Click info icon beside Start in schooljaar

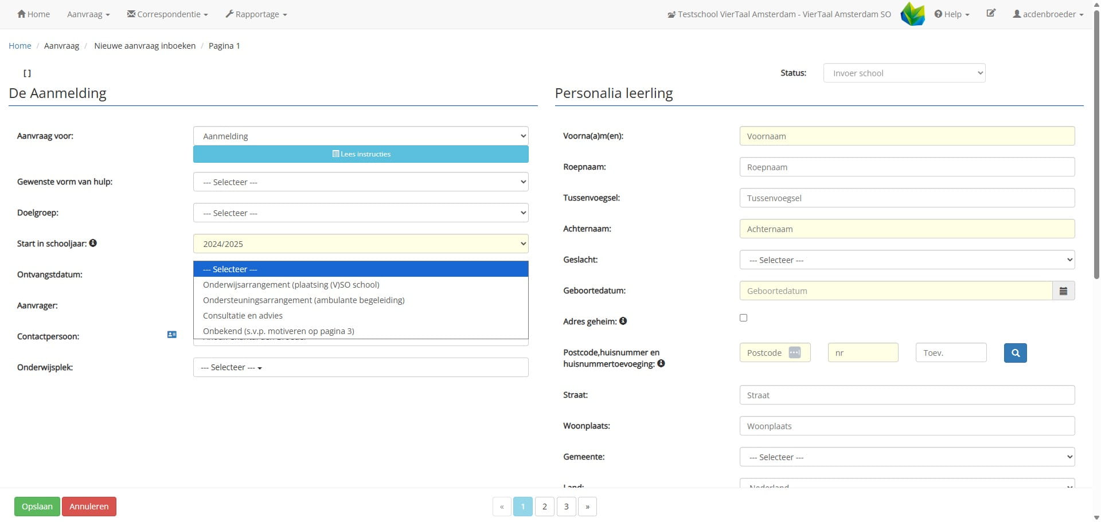pyautogui.click(x=93, y=243)
